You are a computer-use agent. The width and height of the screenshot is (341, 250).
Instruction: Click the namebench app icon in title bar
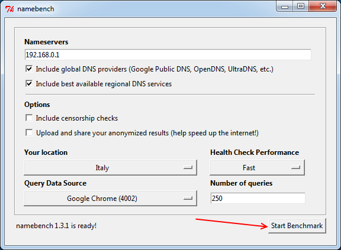pos(9,9)
